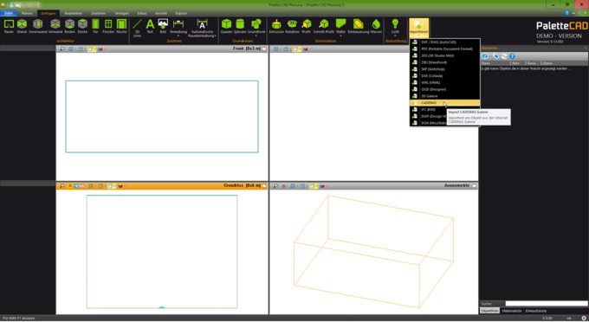Import PDF (Portable Document Format)

point(444,48)
